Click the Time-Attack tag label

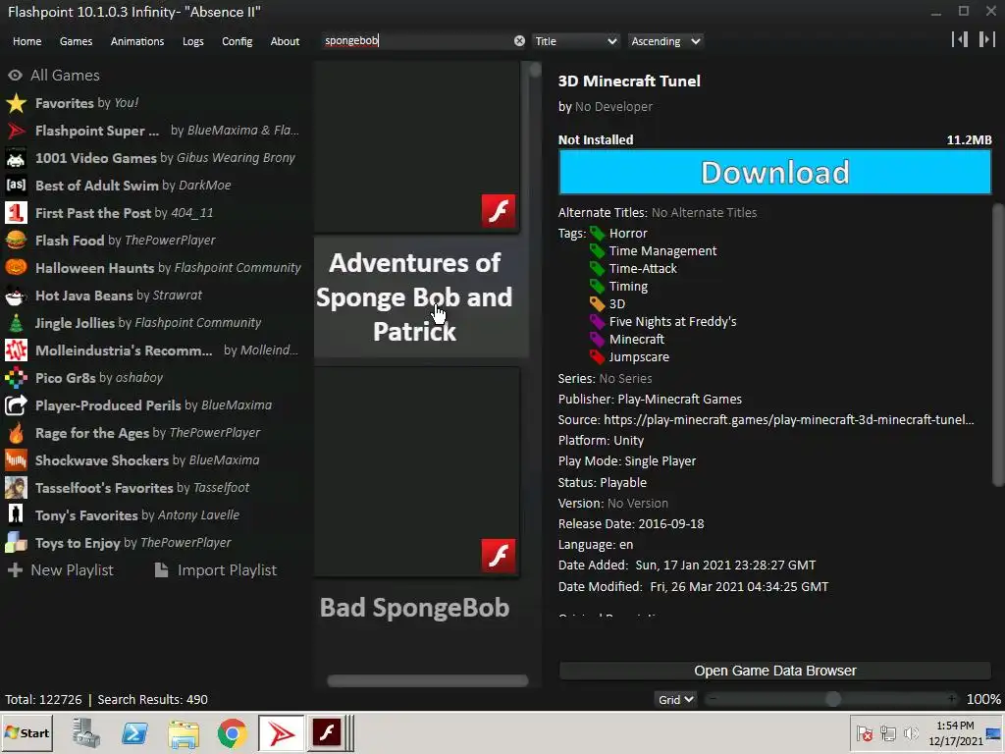(643, 269)
